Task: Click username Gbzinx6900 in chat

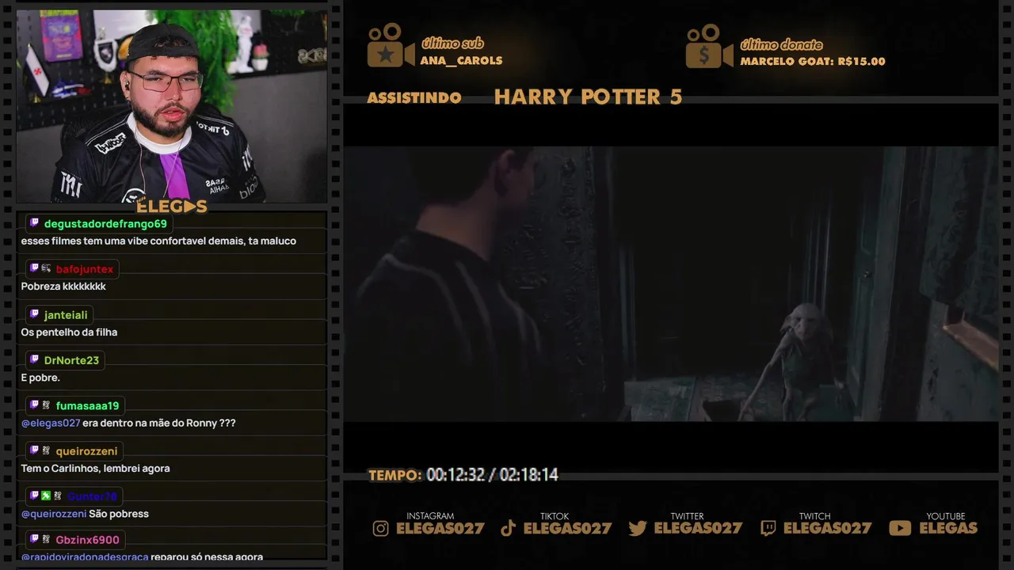Action: [87, 540]
